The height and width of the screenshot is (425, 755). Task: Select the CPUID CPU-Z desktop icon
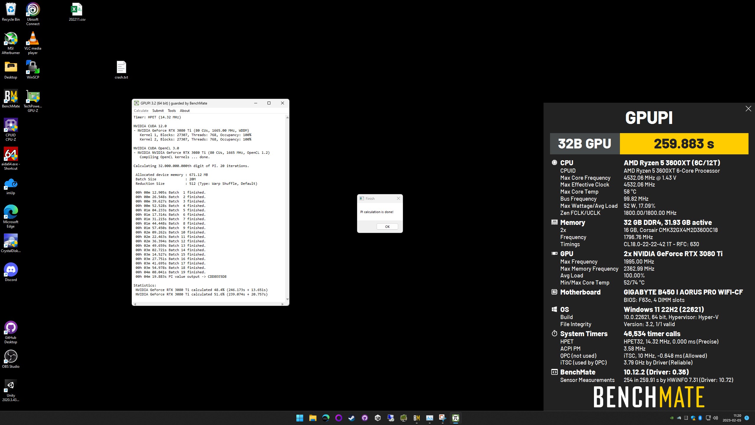(x=11, y=130)
